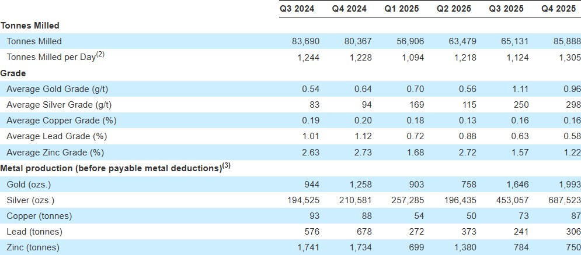Click the Copper (tonnes) row label
The image size is (581, 255).
(x=39, y=215)
